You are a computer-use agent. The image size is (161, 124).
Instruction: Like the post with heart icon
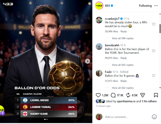98,95
